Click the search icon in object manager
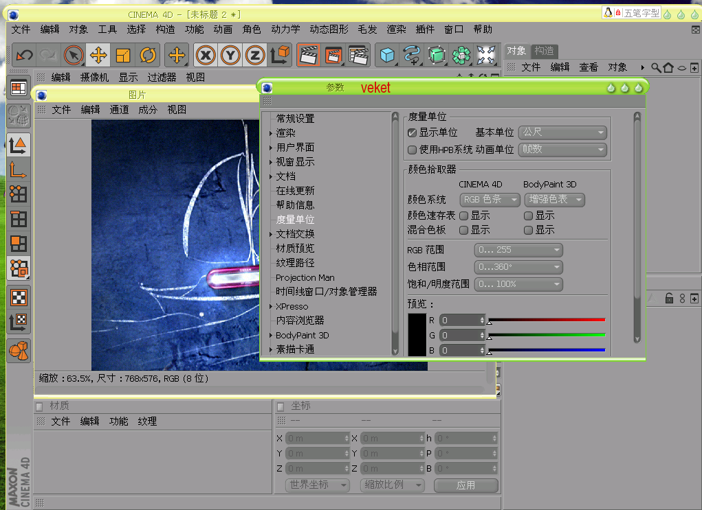Viewport: 702px width, 510px height. pyautogui.click(x=656, y=67)
